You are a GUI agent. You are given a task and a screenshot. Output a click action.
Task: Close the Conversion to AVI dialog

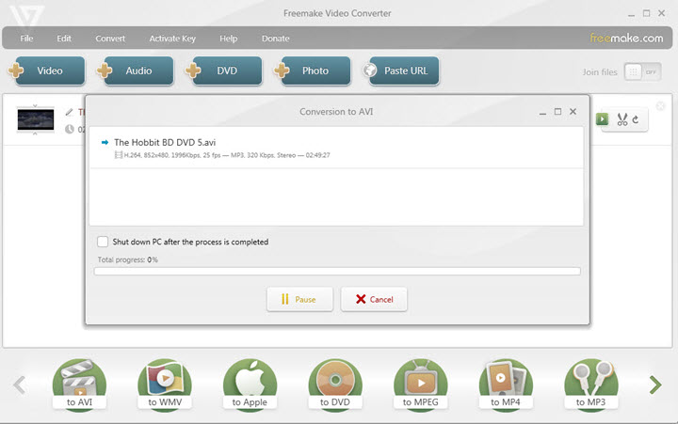point(573,111)
